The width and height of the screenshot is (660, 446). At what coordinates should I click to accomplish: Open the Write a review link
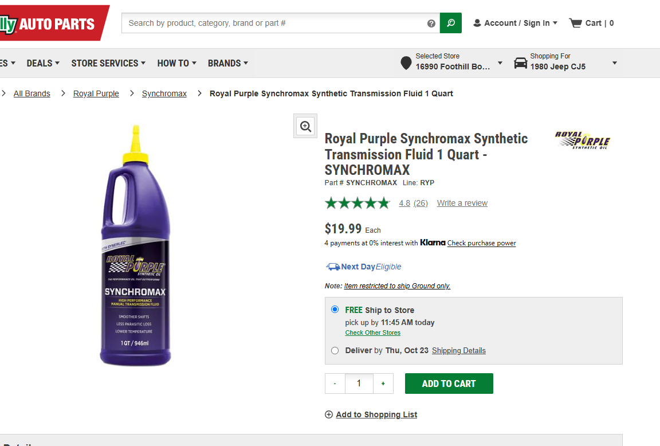click(x=462, y=203)
